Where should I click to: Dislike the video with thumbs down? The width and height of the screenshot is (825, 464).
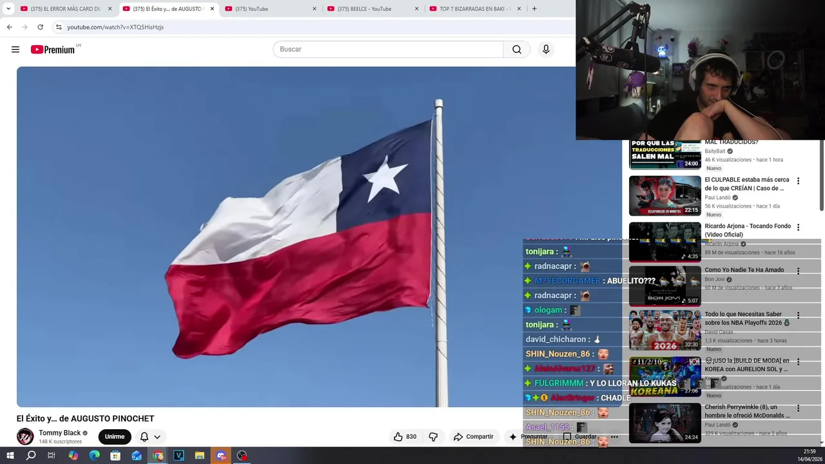point(433,437)
